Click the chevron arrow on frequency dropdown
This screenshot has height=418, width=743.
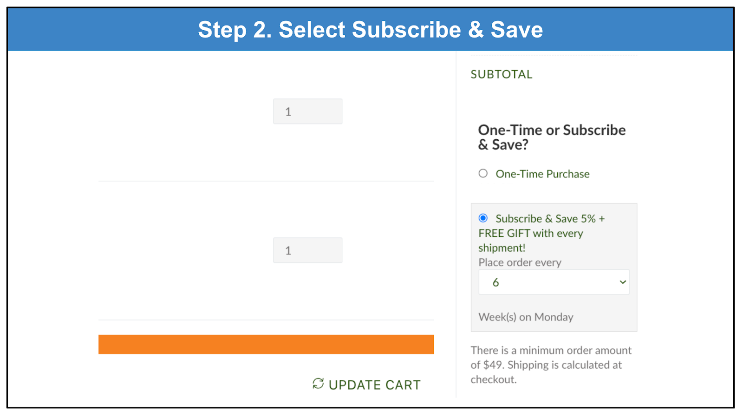click(x=623, y=282)
